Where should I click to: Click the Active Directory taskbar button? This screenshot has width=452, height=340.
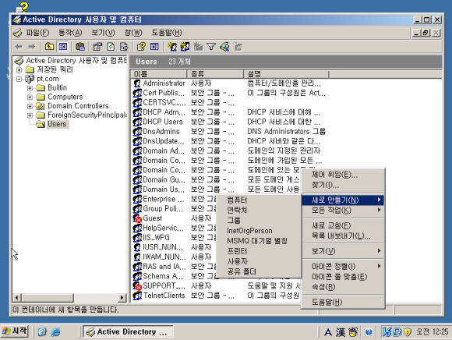coord(128,331)
